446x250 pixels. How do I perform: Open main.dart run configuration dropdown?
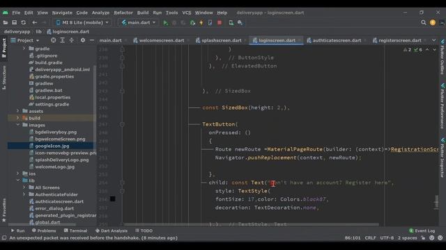pyautogui.click(x=139, y=23)
